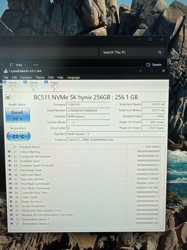The image size is (187, 250).
Task: Open the Function menu
Action: pyautogui.click(x=26, y=77)
